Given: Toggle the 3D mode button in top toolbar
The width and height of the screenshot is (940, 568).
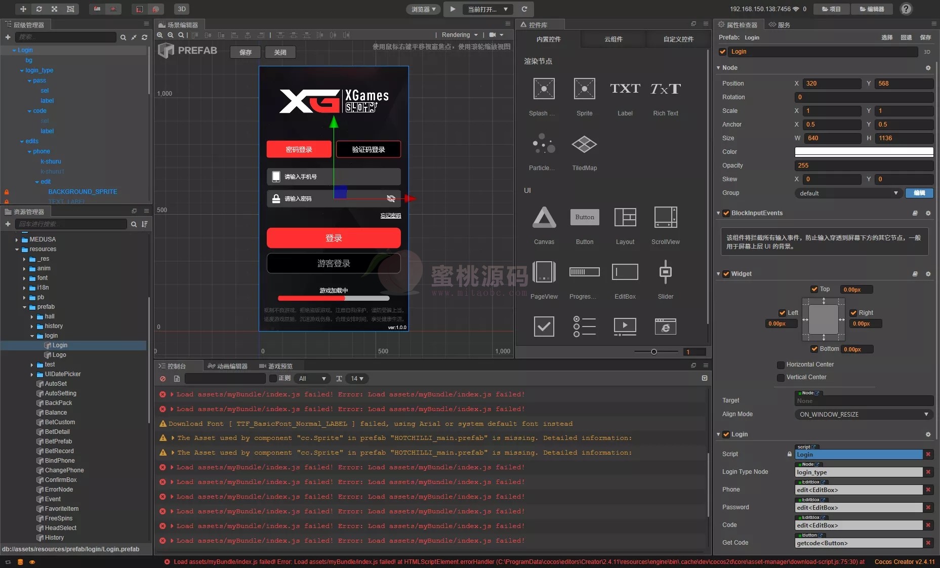Looking at the screenshot, I should click(181, 9).
